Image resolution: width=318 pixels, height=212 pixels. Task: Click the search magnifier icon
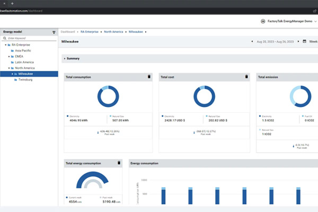[x=5, y=38]
